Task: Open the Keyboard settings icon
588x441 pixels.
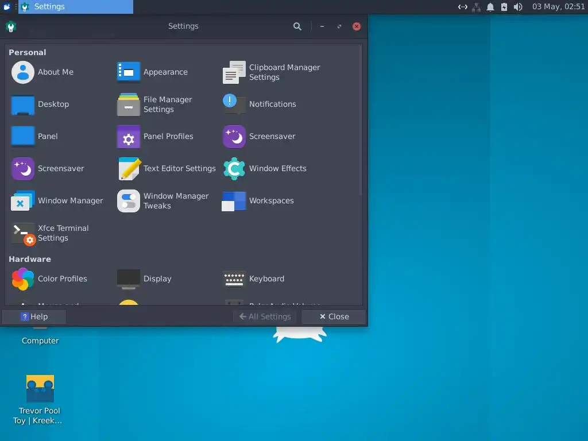Action: 234,278
